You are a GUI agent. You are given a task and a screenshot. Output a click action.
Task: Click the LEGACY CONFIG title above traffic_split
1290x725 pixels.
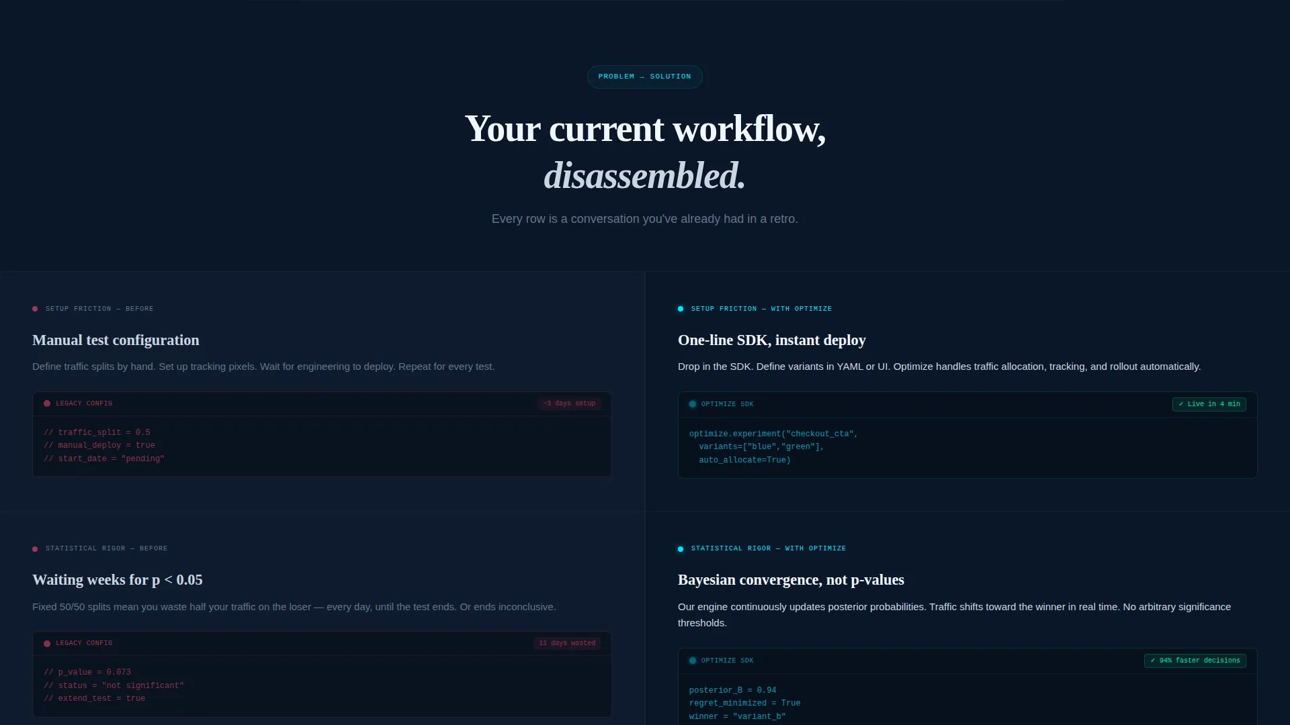click(x=84, y=403)
